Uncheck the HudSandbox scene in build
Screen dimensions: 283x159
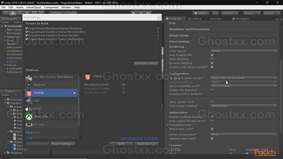click(x=27, y=39)
